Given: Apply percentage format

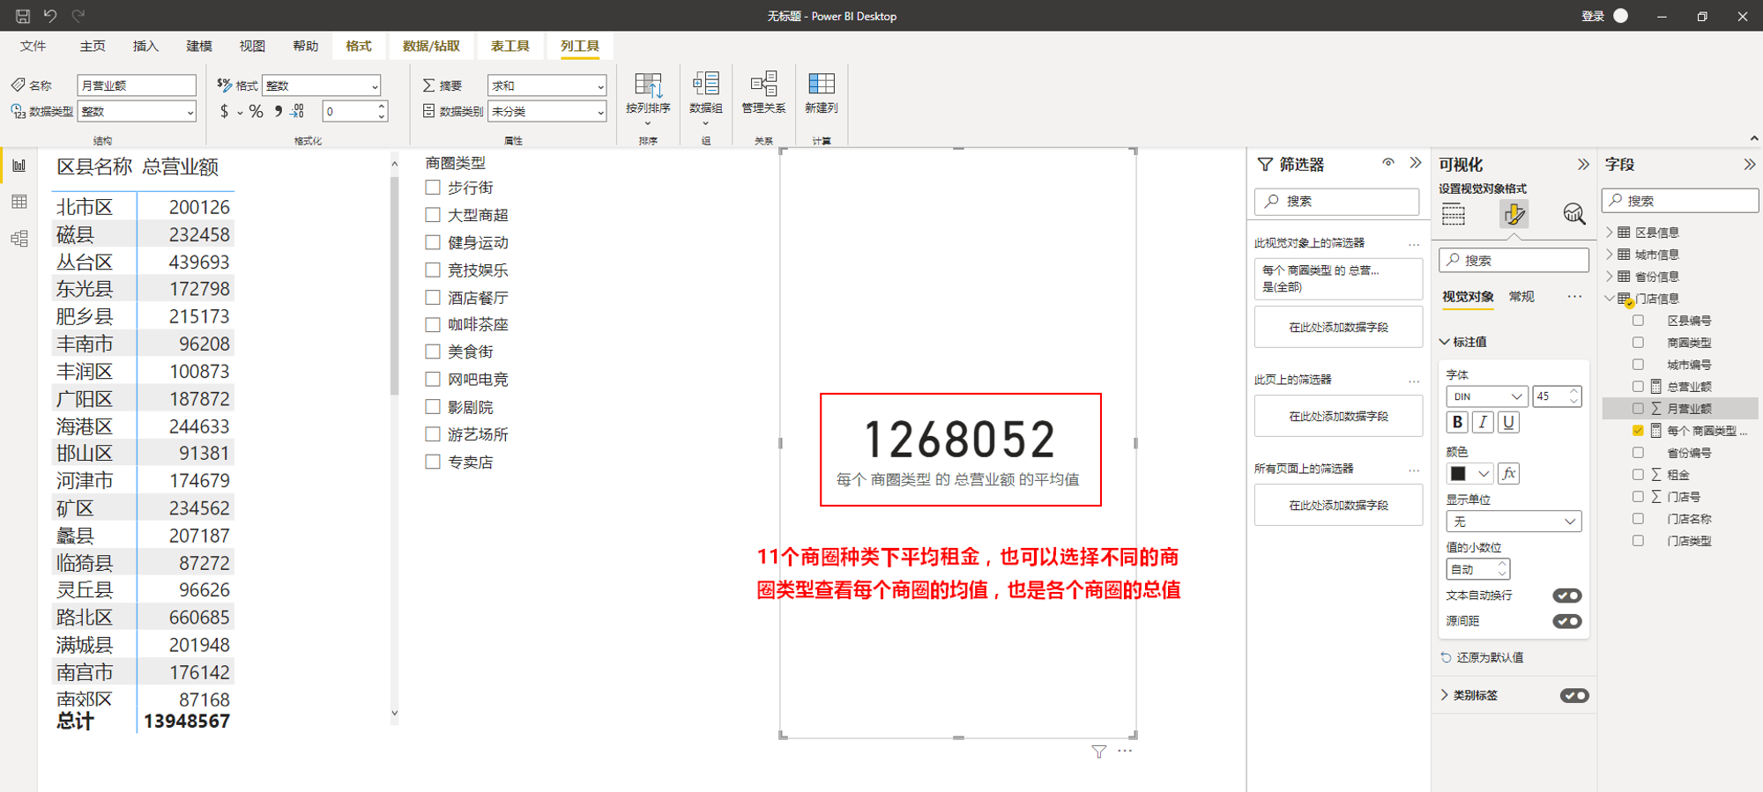Looking at the screenshot, I should pos(256,111).
